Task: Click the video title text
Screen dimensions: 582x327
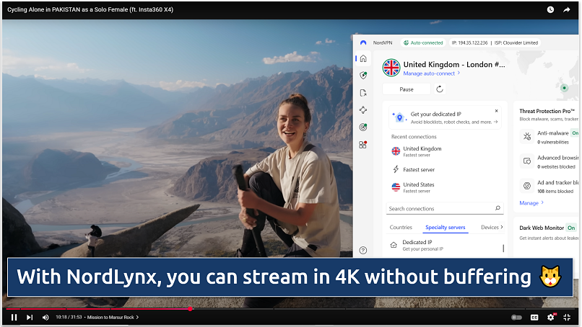Action: [90, 9]
